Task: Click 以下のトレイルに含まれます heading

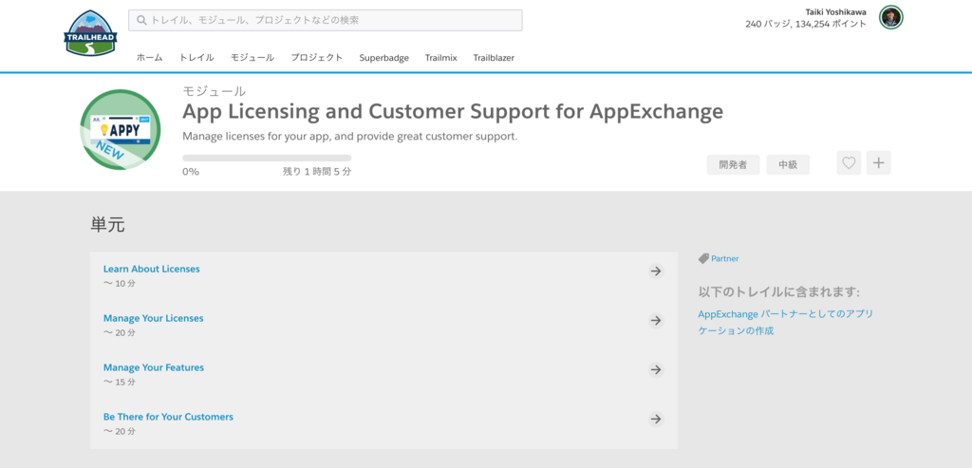Action: (779, 292)
